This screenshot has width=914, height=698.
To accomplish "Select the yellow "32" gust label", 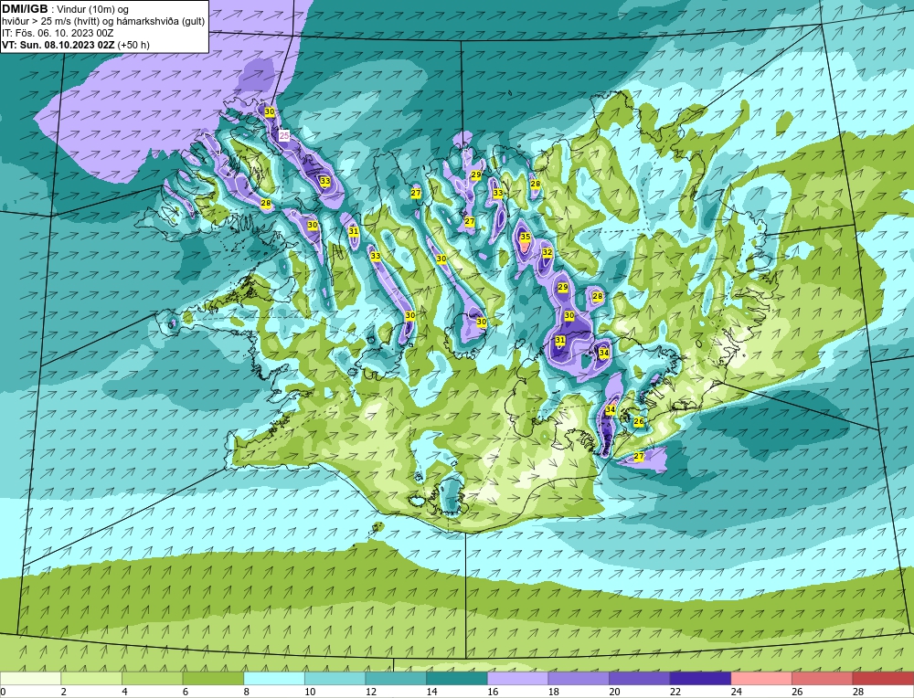I will (x=547, y=252).
